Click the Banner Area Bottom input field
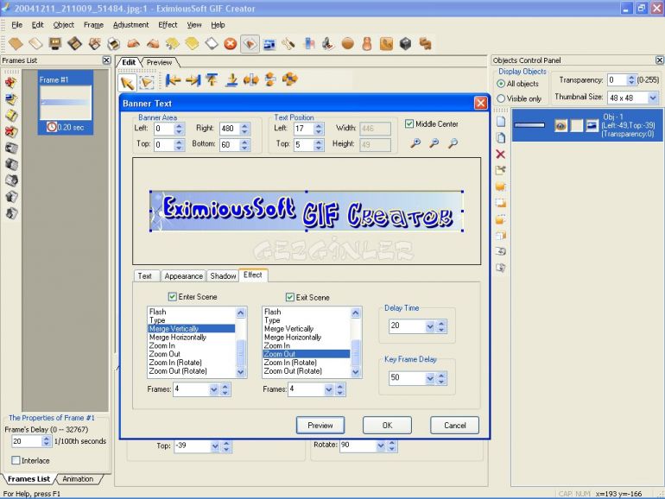Viewport: 665px width, 499px height. [230, 144]
